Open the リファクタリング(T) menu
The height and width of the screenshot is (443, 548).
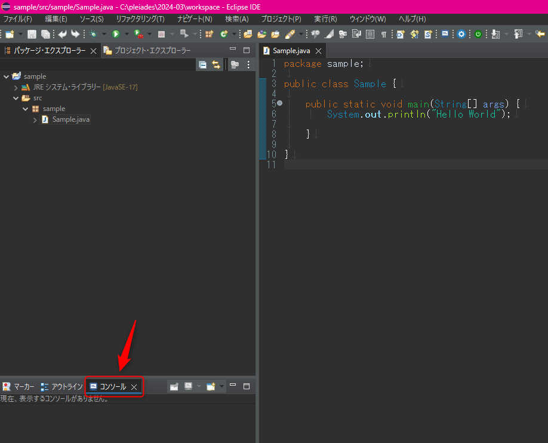coord(140,19)
